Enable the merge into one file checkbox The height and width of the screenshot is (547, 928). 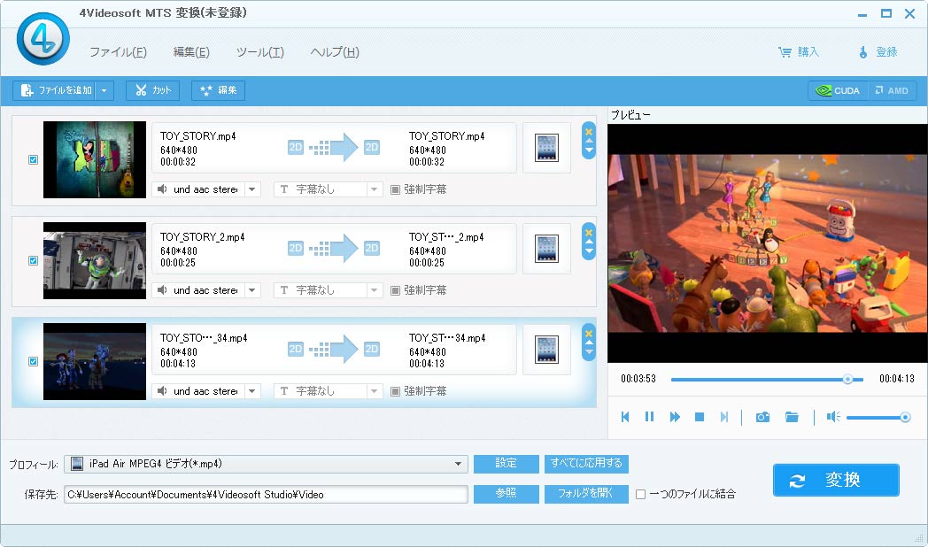[x=640, y=495]
